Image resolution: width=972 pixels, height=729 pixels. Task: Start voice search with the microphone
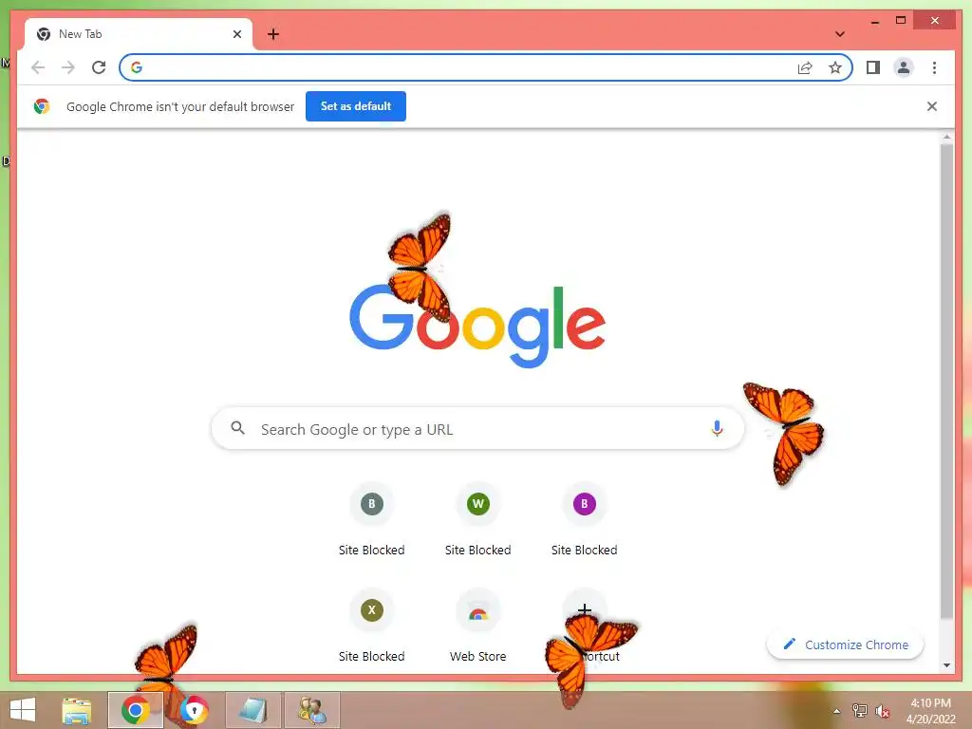pyautogui.click(x=717, y=428)
